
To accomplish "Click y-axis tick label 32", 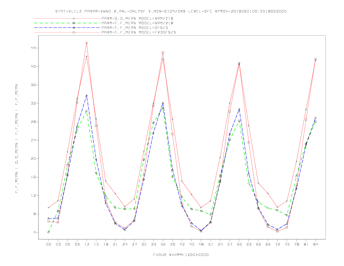I will coord(33,103).
